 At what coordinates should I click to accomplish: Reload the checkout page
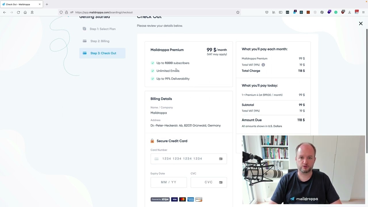click(18, 12)
